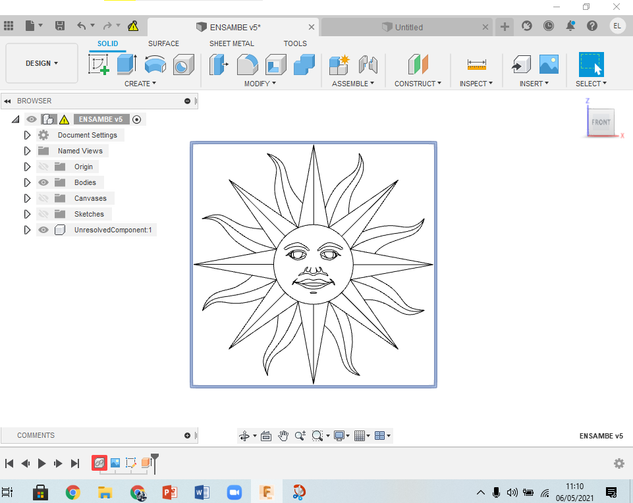The height and width of the screenshot is (503, 633).
Task: Toggle visibility of the Bodies folder
Action: point(43,182)
